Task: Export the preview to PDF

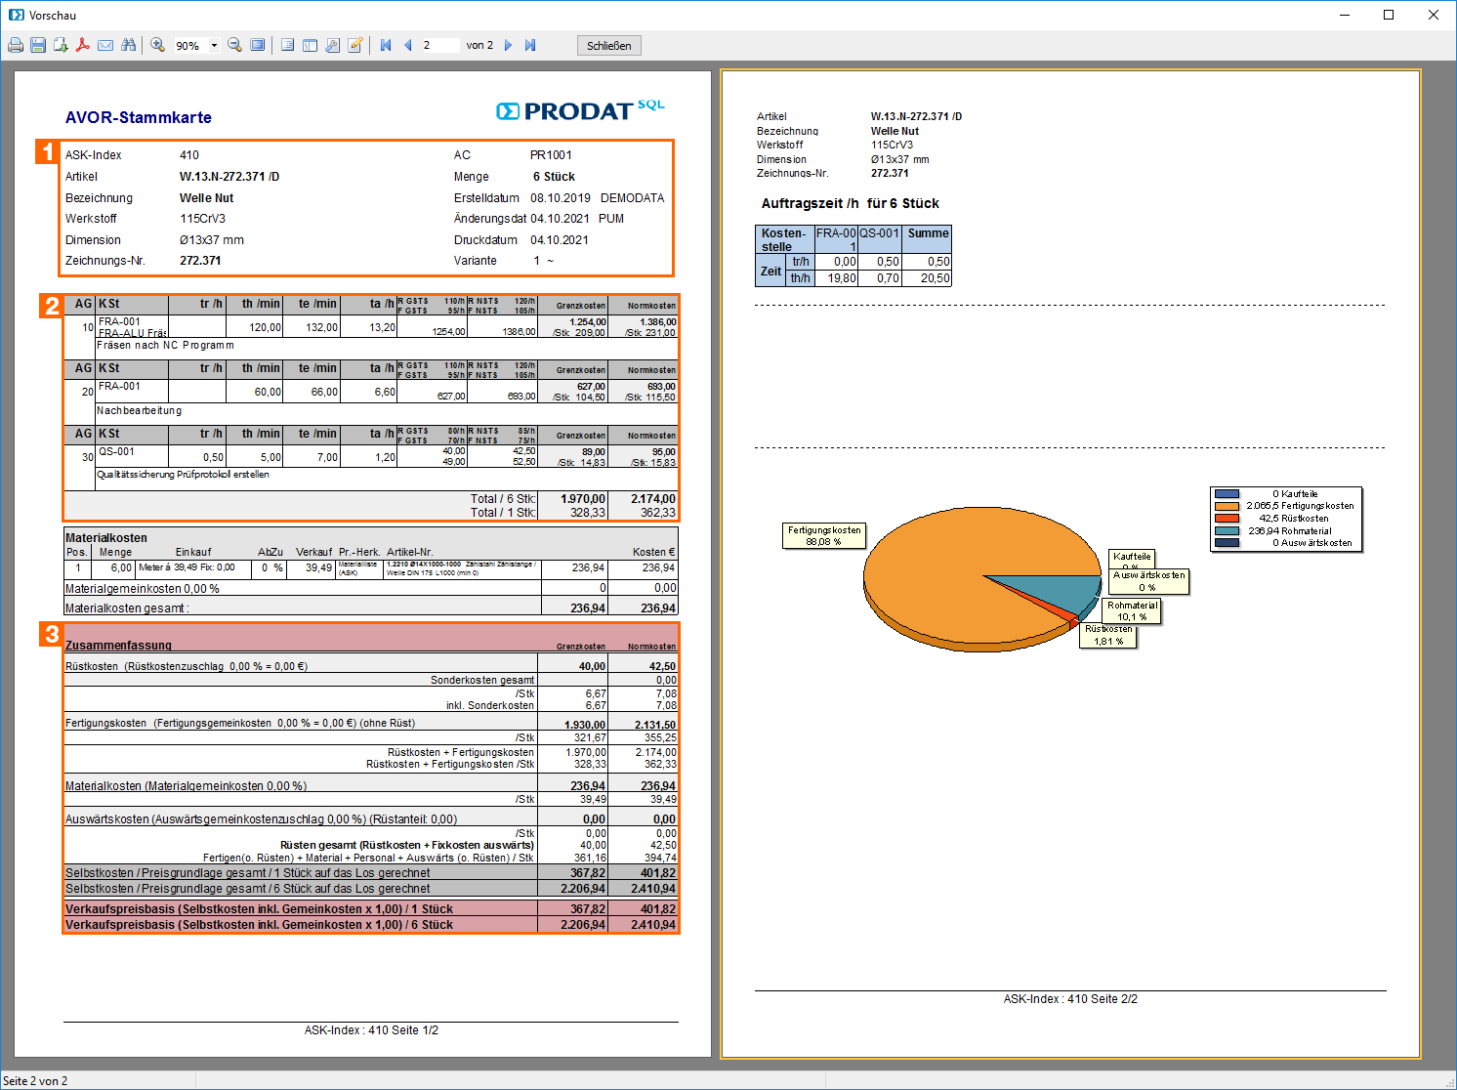Action: tap(83, 45)
